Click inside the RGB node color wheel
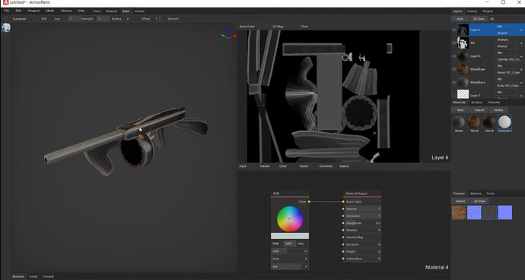Screen dimensions: 525x280 pyautogui.click(x=290, y=219)
